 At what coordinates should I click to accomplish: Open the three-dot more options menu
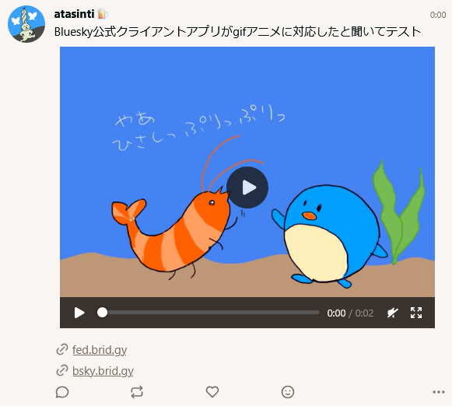pyautogui.click(x=439, y=392)
